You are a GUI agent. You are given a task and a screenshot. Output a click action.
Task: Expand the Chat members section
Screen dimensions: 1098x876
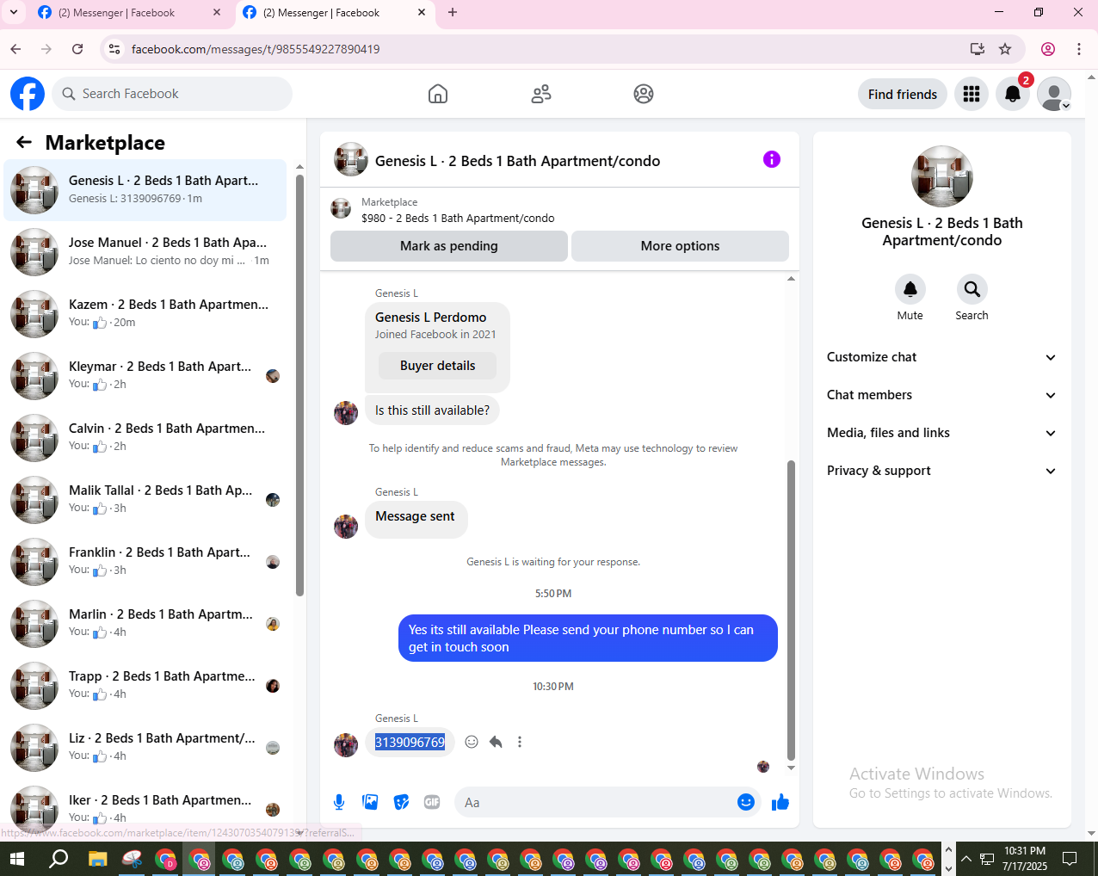(941, 395)
